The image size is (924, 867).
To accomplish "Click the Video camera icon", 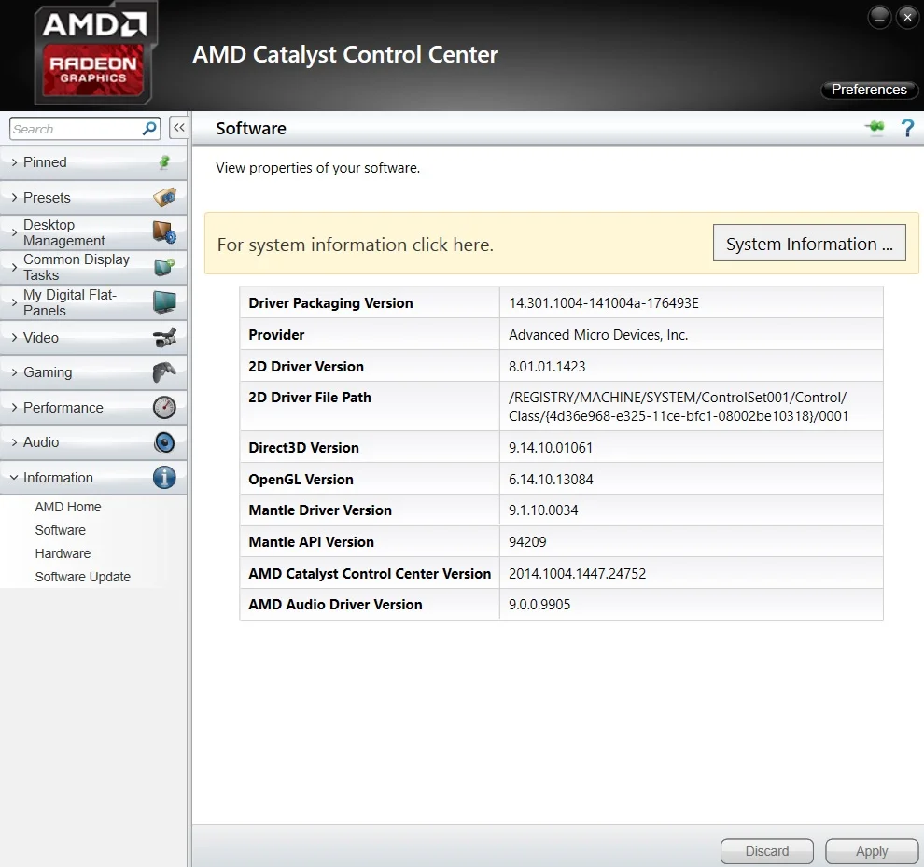I will 164,338.
